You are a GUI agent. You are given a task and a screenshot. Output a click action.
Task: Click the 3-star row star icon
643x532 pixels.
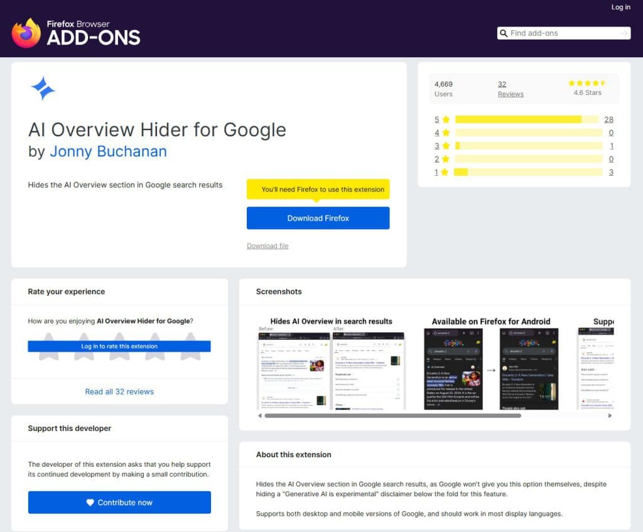[446, 146]
